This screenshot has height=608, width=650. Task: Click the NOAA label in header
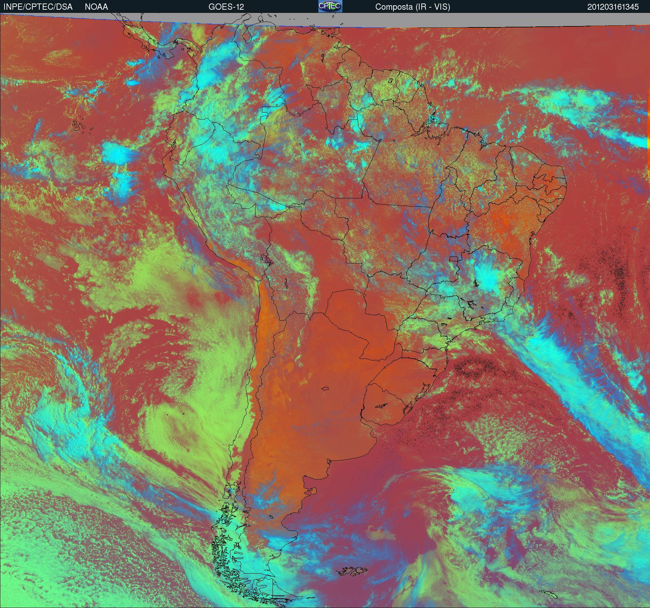(x=96, y=7)
